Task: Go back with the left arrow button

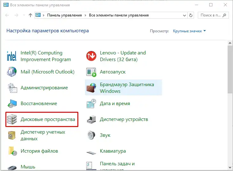Action: point(7,15)
